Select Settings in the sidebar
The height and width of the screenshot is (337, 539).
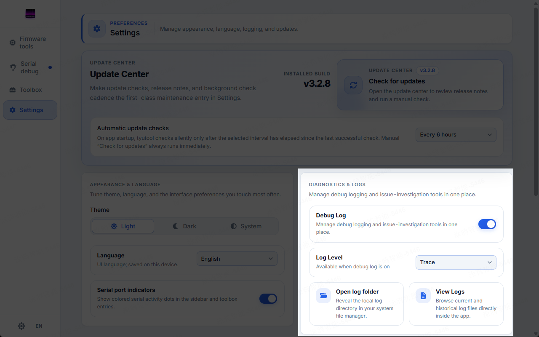30,110
